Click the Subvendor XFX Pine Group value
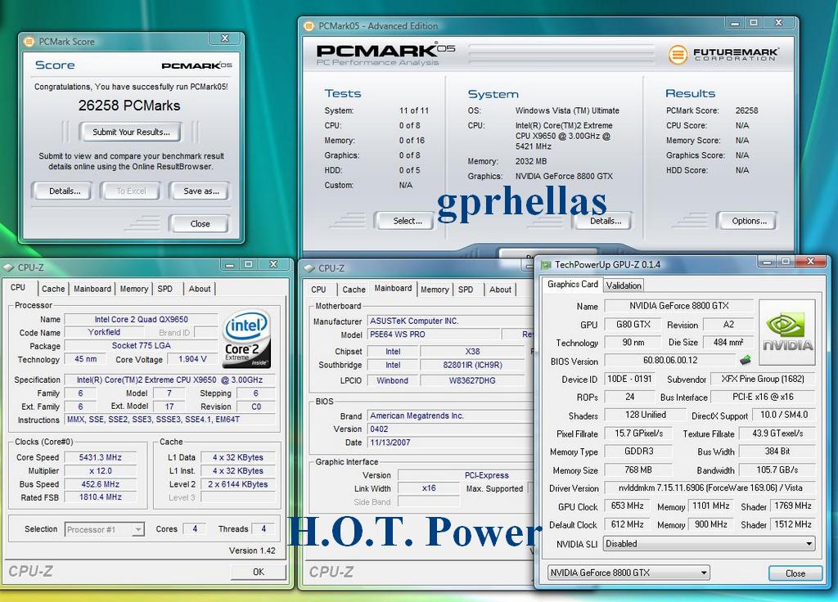The height and width of the screenshot is (602, 838). click(763, 379)
